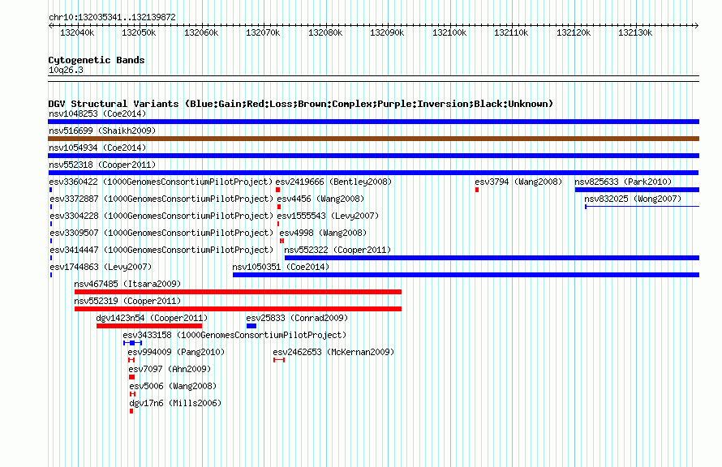722x467 pixels.
Task: Select the blue nsv552322 gain bar
Action: (x=492, y=258)
